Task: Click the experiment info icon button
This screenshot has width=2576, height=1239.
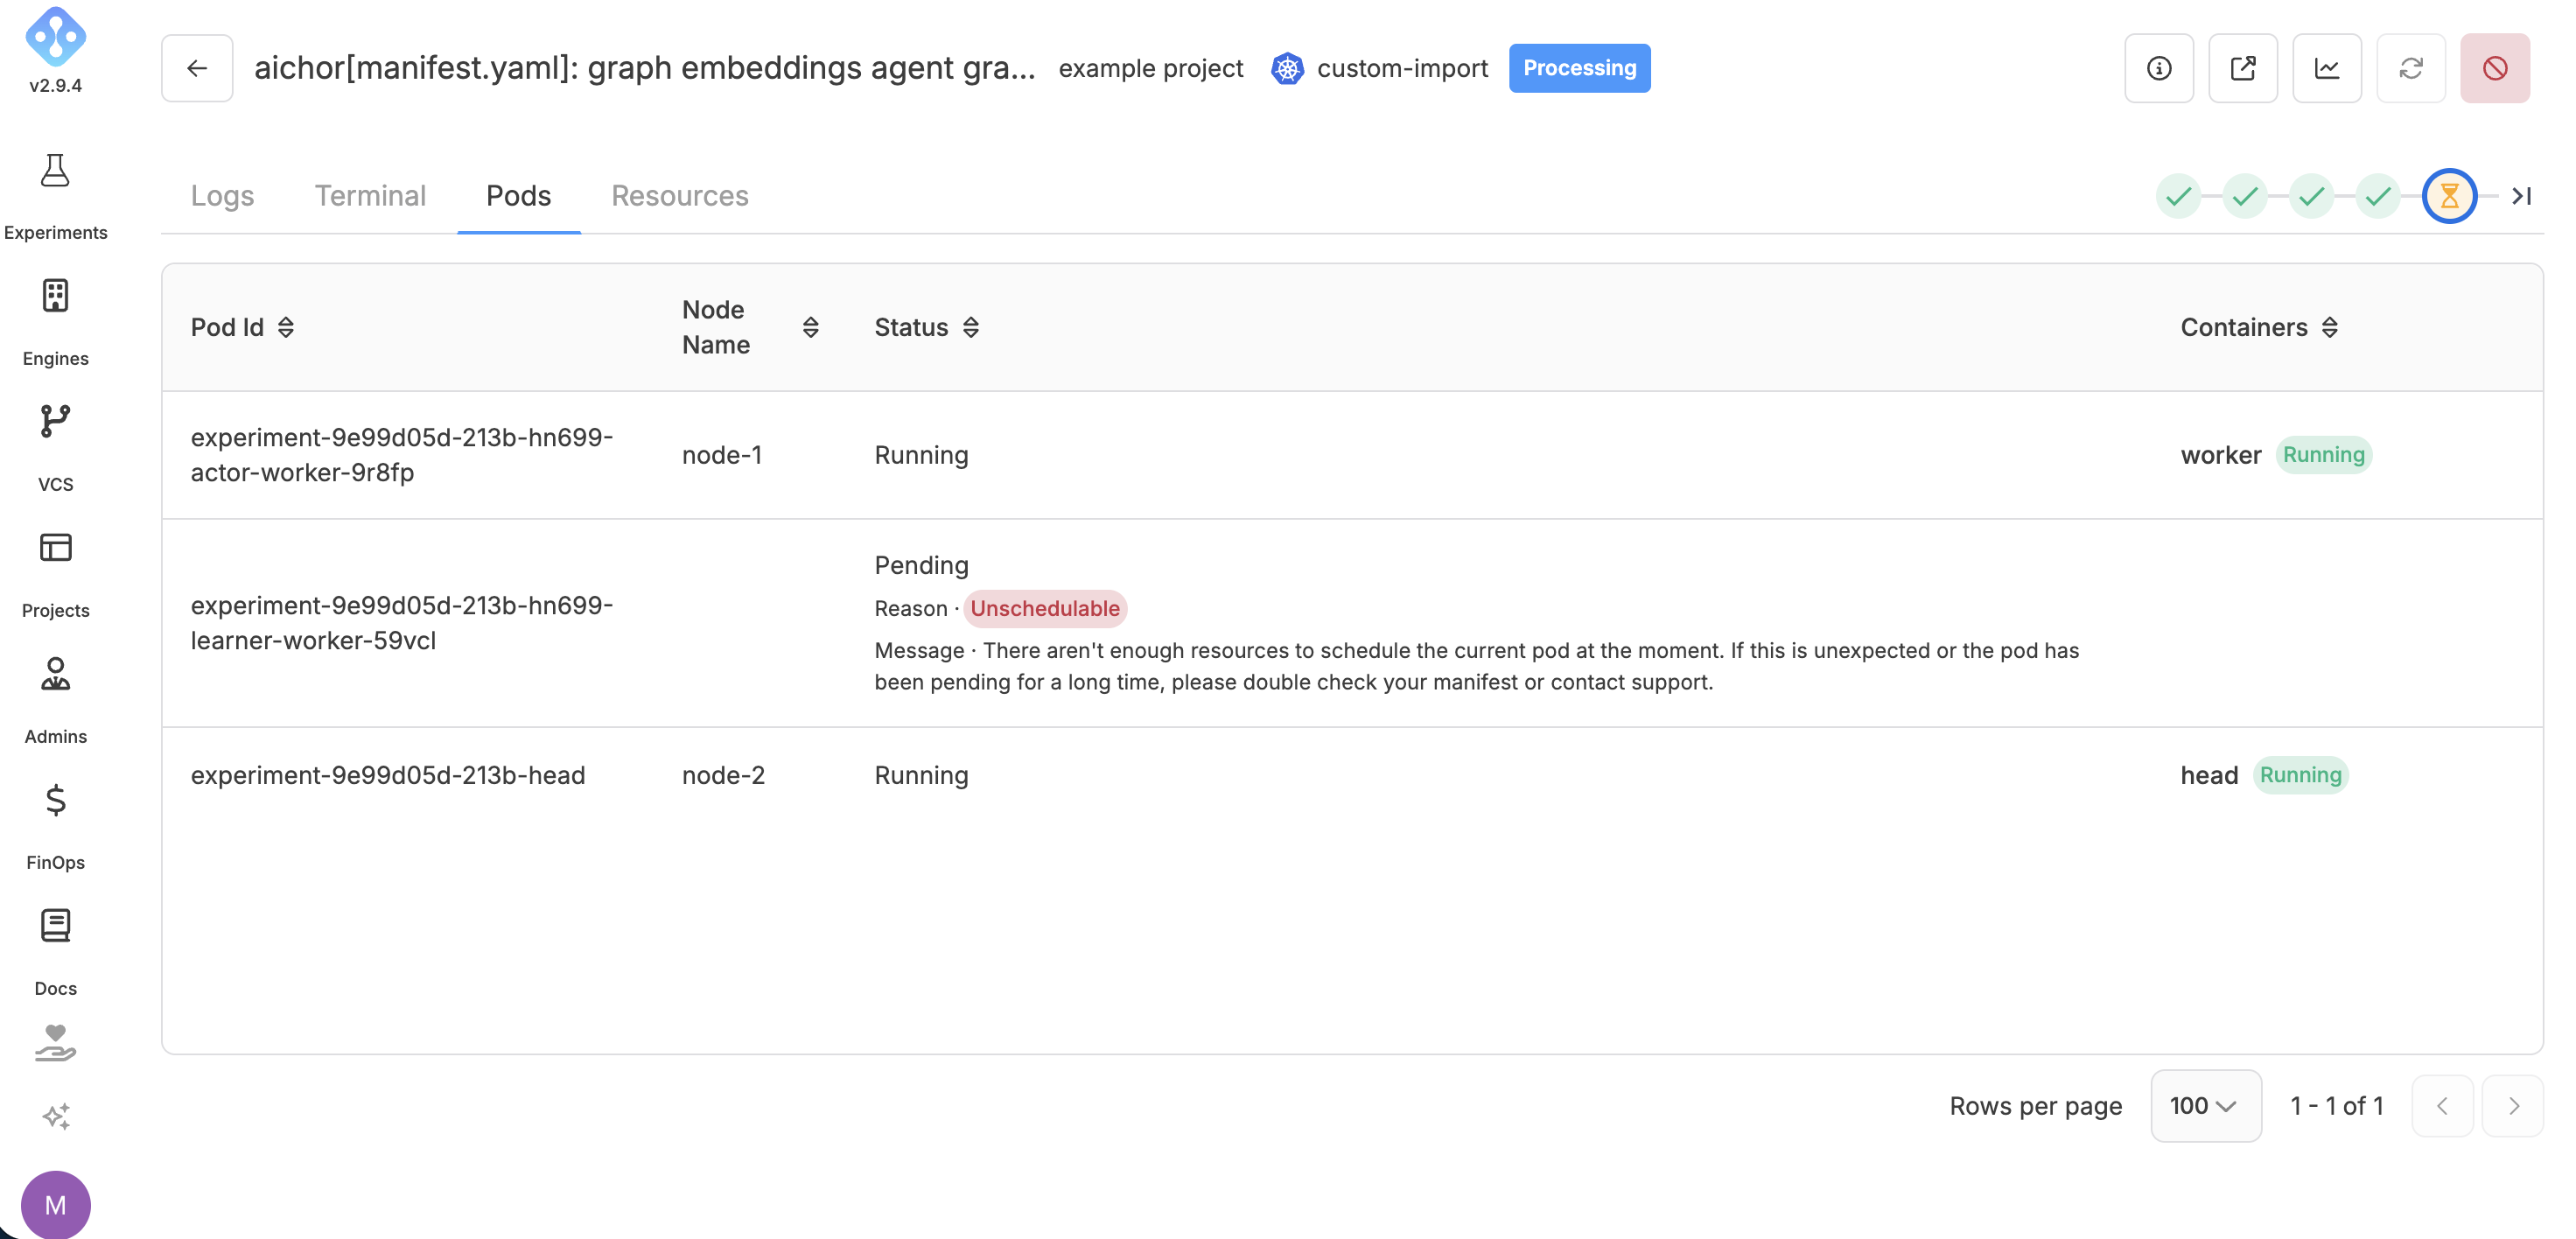Action: coord(2159,68)
